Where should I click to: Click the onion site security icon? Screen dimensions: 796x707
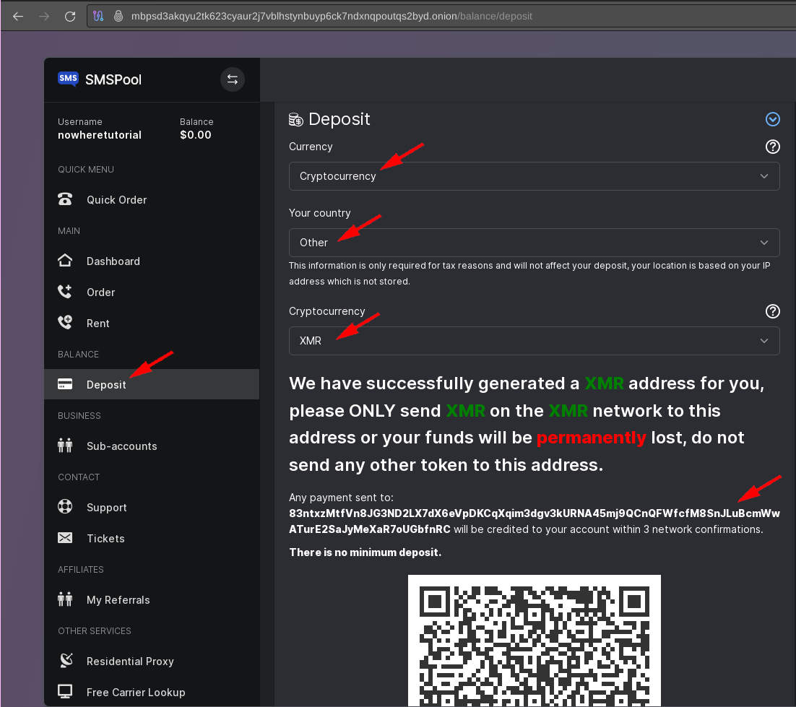[118, 16]
